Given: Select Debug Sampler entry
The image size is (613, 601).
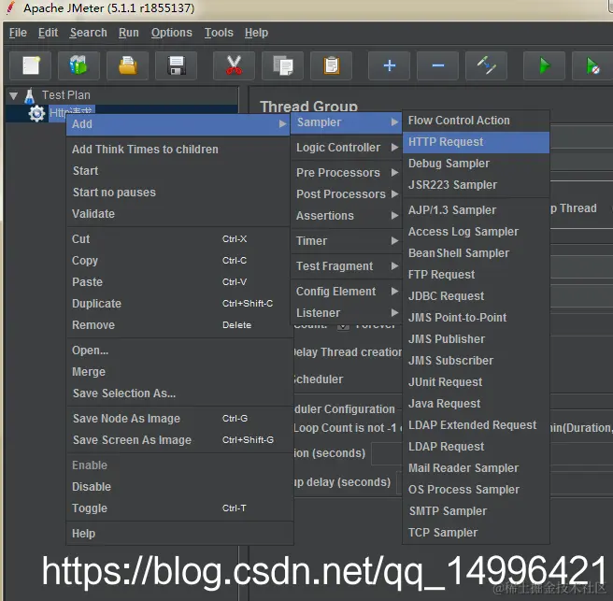Looking at the screenshot, I should click(476, 164).
